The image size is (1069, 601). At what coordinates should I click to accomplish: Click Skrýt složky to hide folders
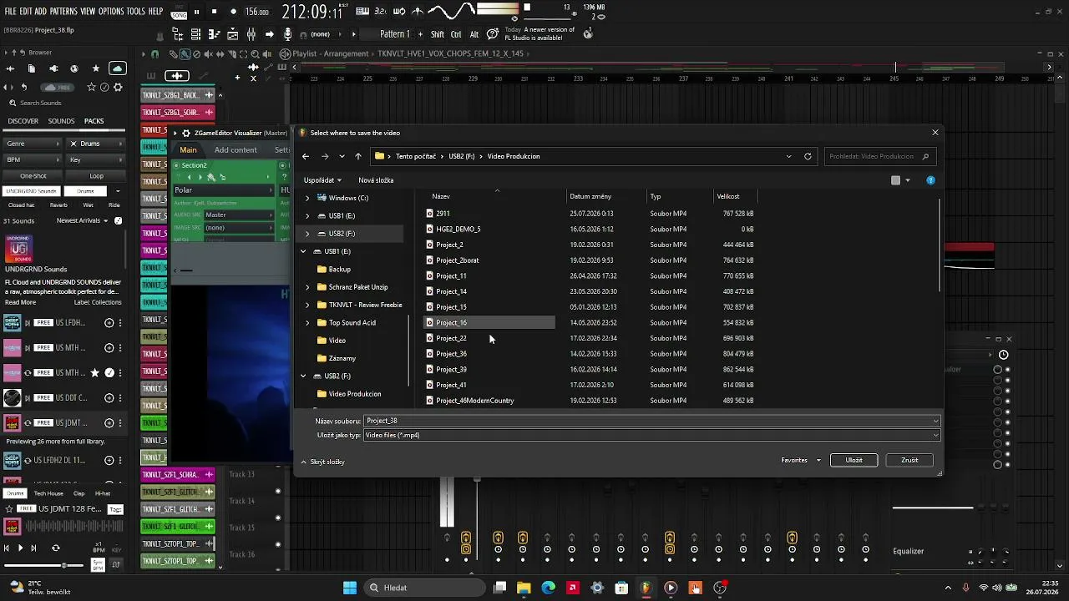(327, 462)
